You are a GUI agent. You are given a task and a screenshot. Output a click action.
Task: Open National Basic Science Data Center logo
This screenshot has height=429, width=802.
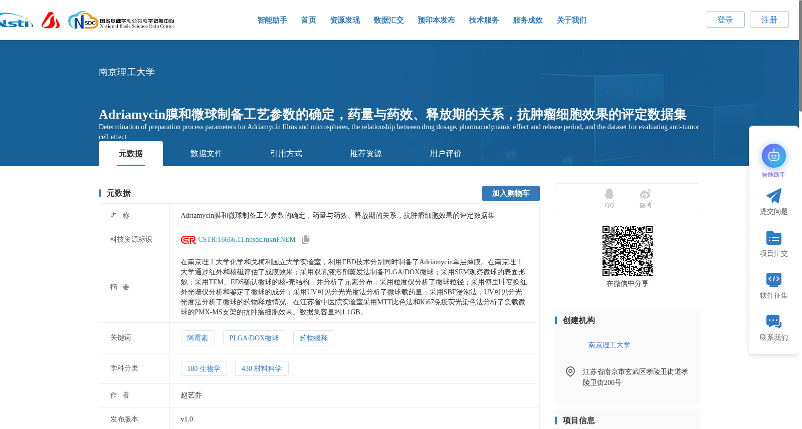pos(121,21)
